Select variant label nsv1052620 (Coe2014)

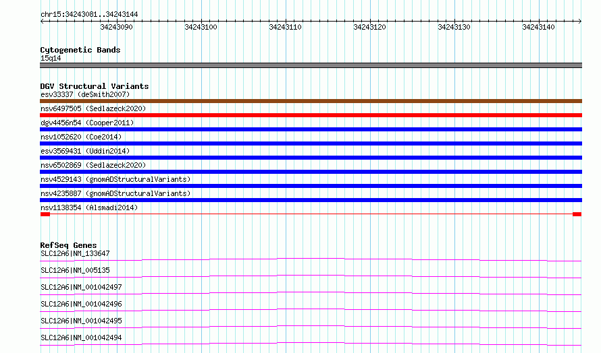click(81, 137)
